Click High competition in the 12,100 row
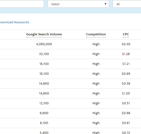This screenshot has width=141, height=134. pos(96,103)
